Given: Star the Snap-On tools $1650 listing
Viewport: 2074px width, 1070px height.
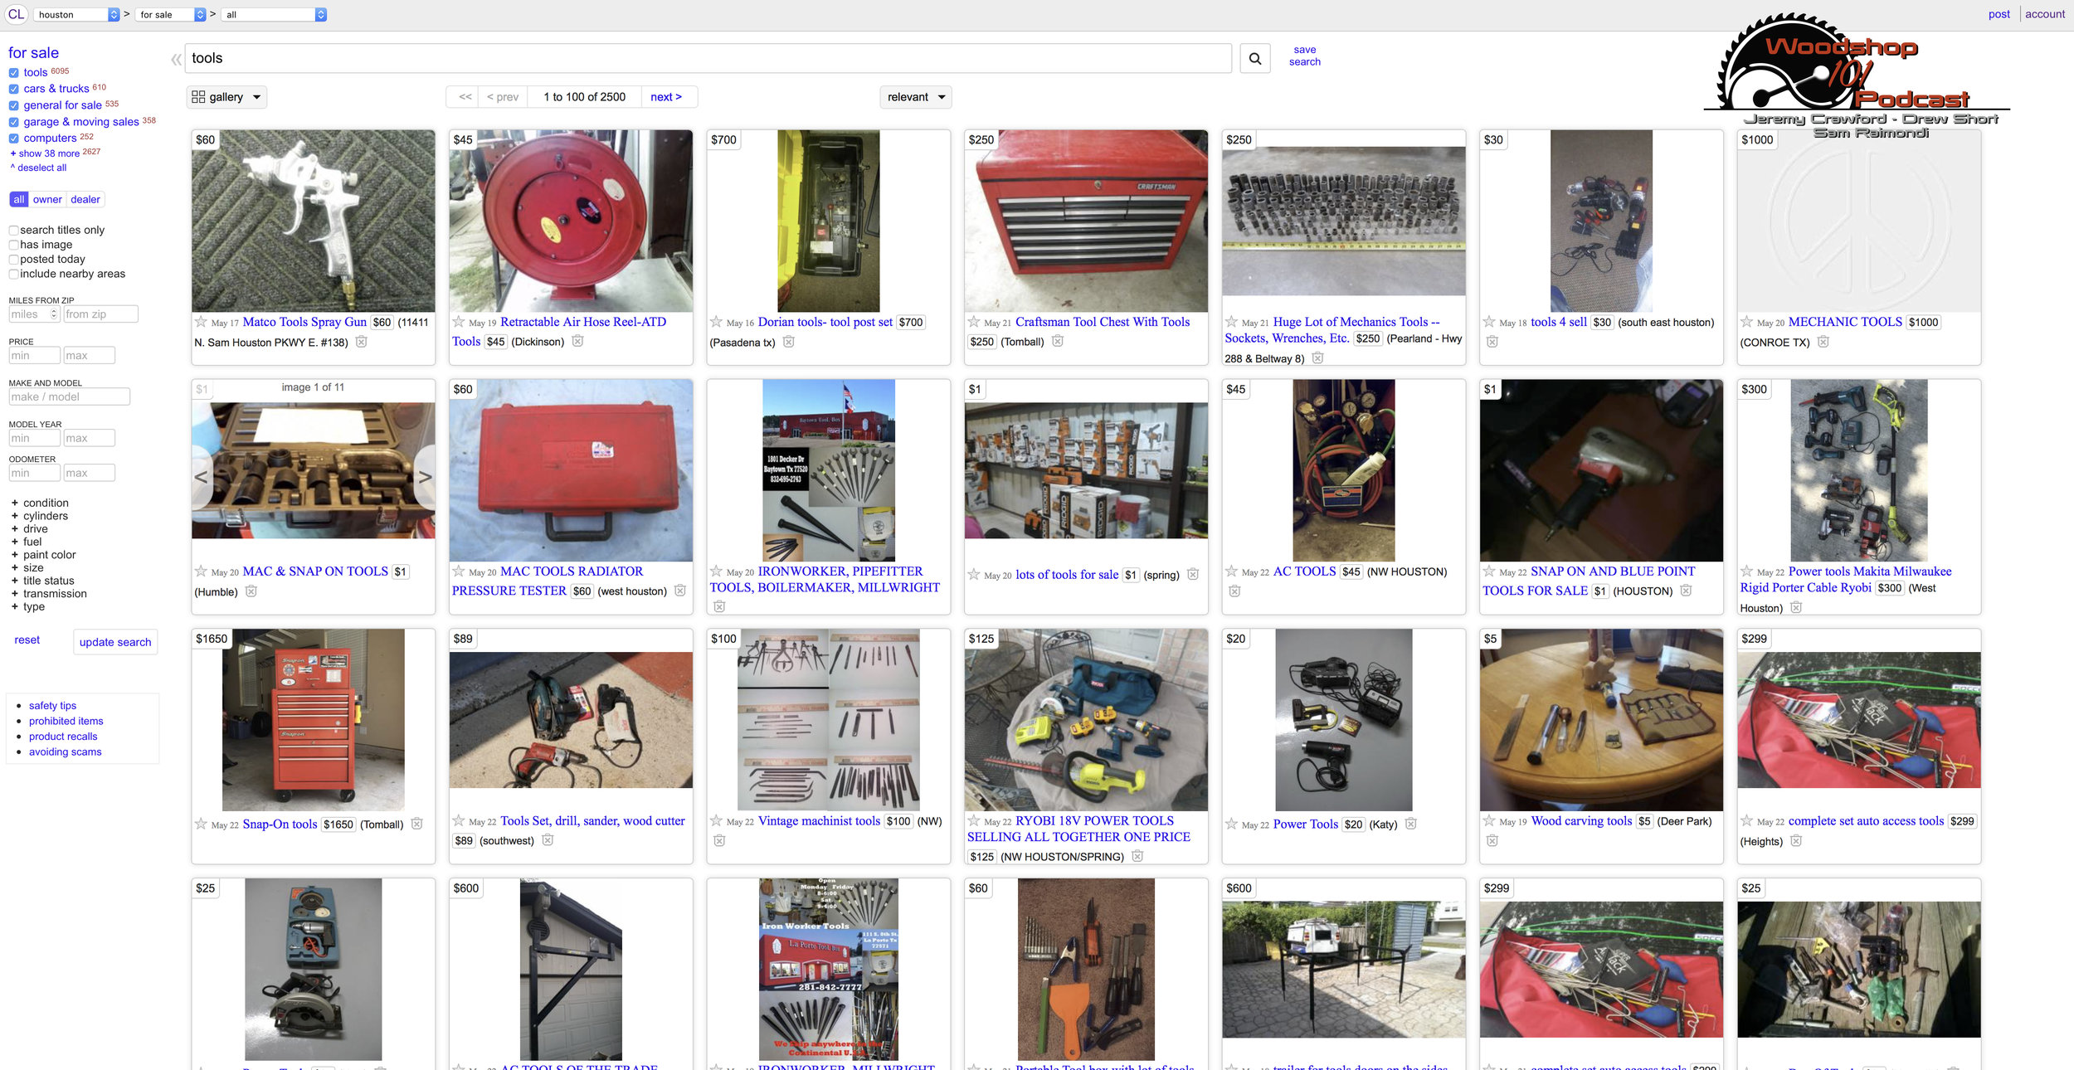Looking at the screenshot, I should pos(201,824).
